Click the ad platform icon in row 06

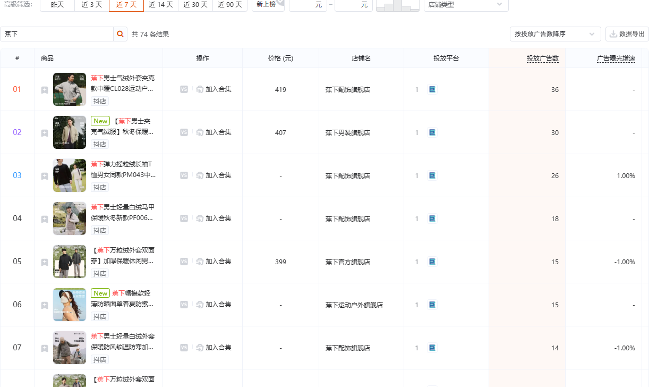click(x=432, y=305)
